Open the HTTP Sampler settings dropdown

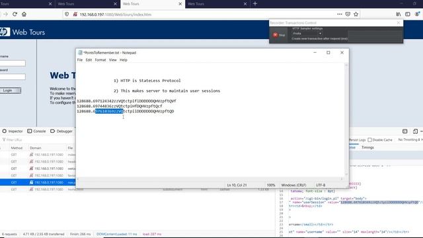[x=307, y=34]
